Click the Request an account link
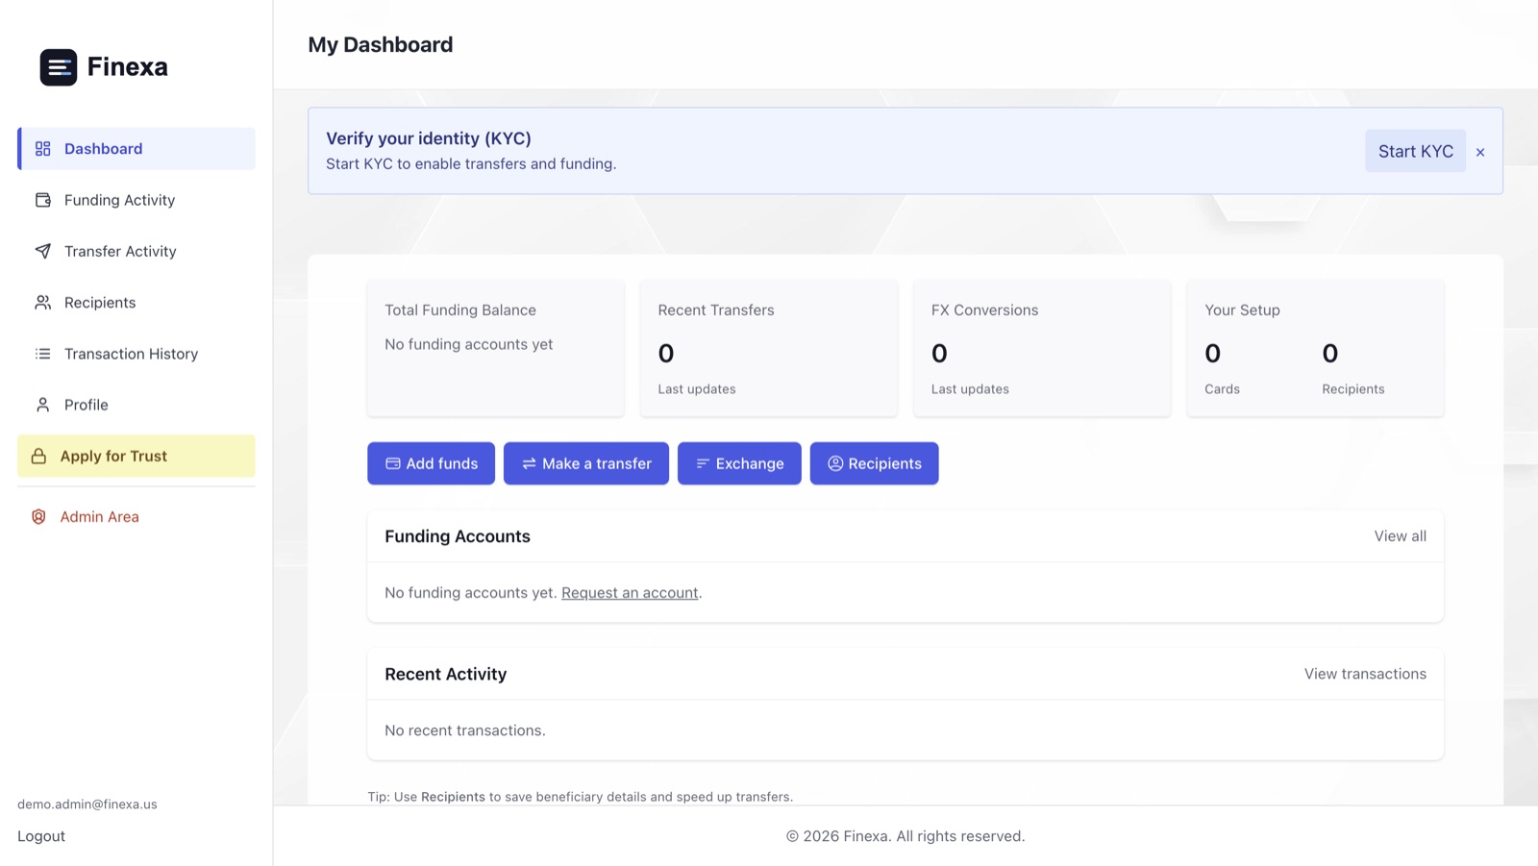The width and height of the screenshot is (1538, 866). (630, 593)
